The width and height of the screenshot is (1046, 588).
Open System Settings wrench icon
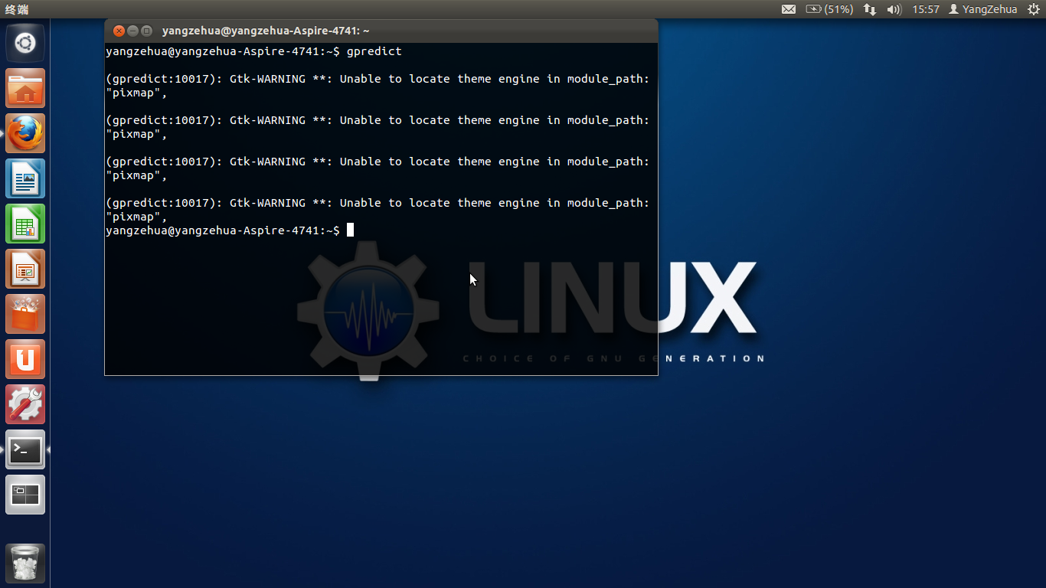pyautogui.click(x=25, y=404)
